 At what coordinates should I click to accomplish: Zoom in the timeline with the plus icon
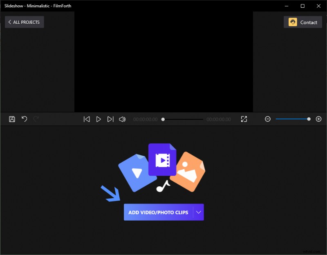pos(319,119)
